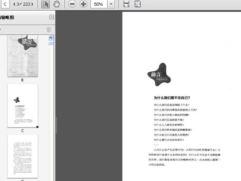This screenshot has width=241, height=181.
Task: Select page C thumbnail
Action: (22, 106)
